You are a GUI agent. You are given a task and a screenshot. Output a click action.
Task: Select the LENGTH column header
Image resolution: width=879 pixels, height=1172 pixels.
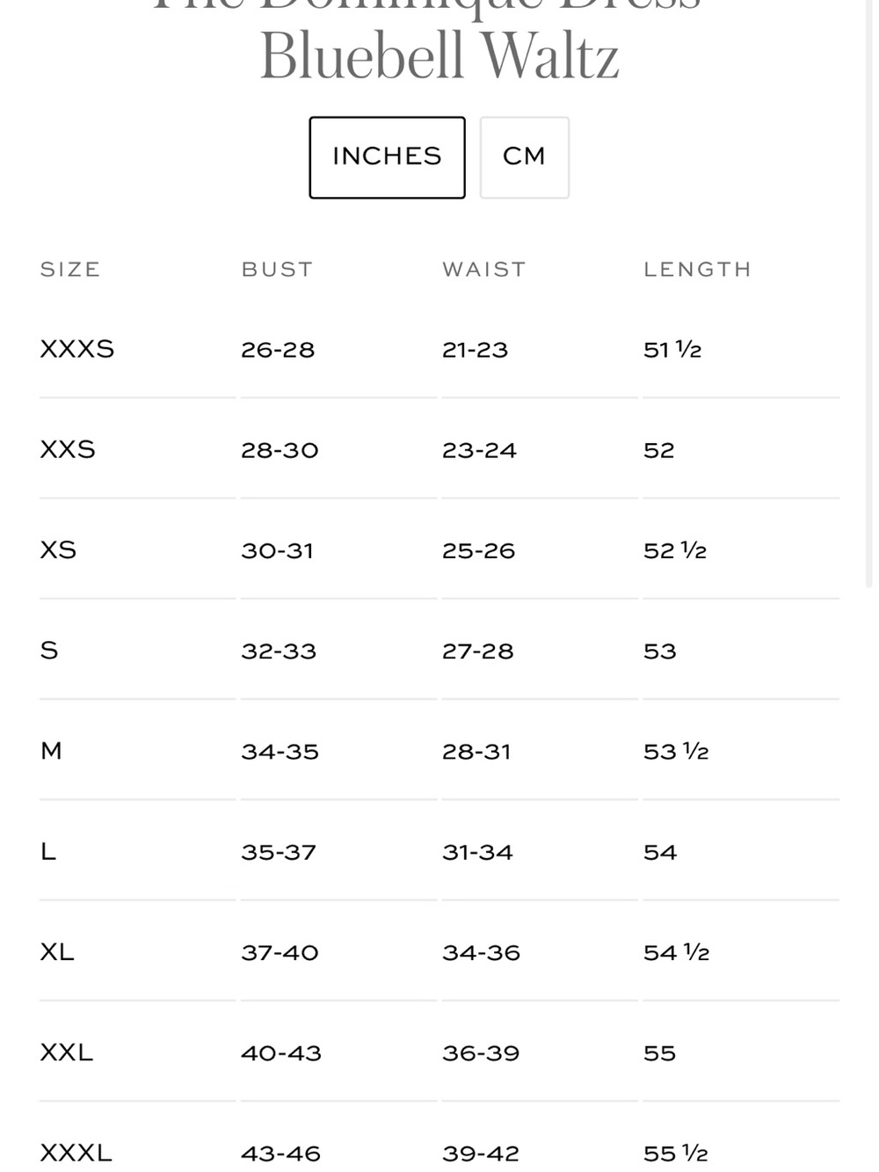click(698, 269)
